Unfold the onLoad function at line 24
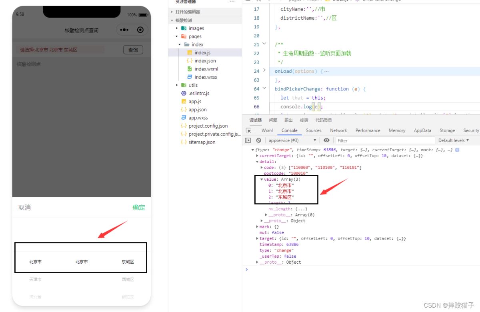 (x=264, y=70)
